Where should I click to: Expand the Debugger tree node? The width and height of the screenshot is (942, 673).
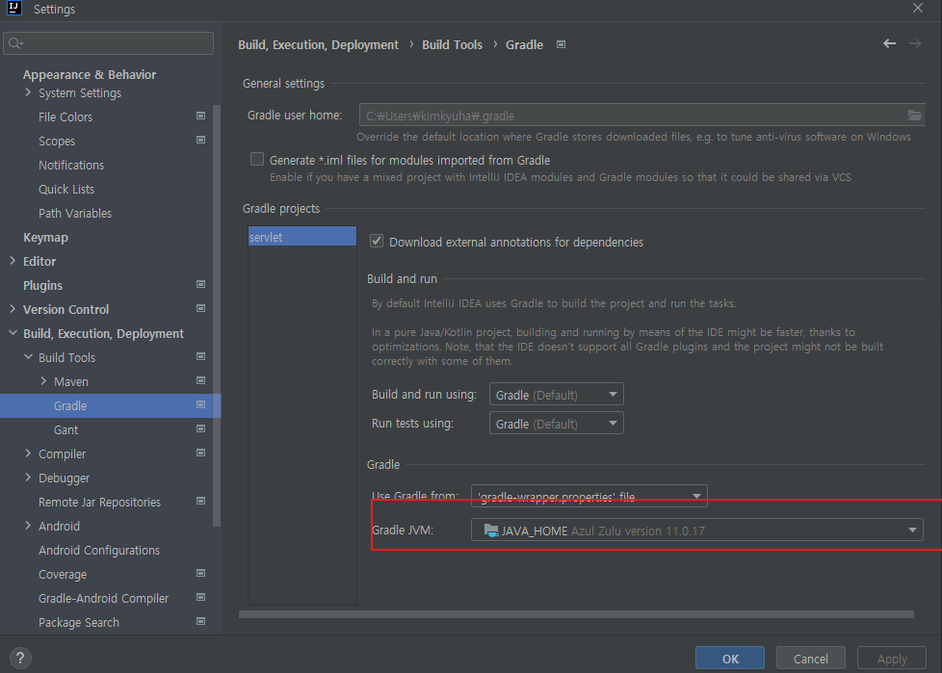pos(28,478)
